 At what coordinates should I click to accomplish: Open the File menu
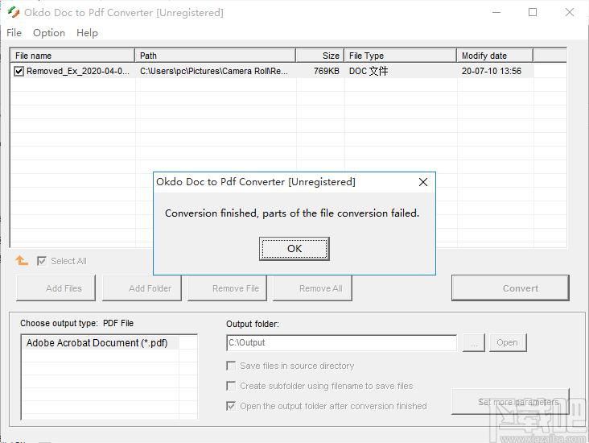click(x=14, y=33)
